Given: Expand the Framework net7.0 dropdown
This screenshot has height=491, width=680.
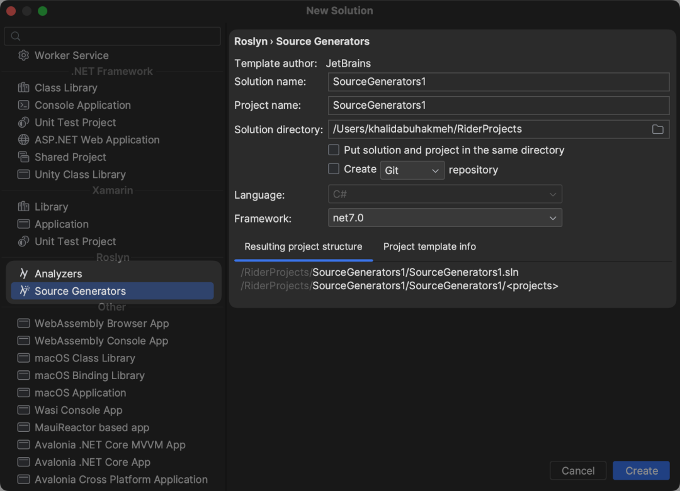Looking at the screenshot, I should (x=445, y=218).
